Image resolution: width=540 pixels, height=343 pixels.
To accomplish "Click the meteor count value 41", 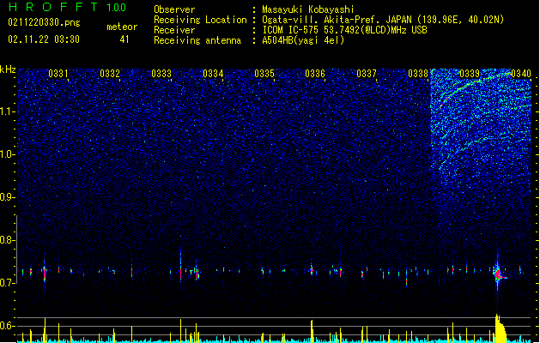I will 124,39.
